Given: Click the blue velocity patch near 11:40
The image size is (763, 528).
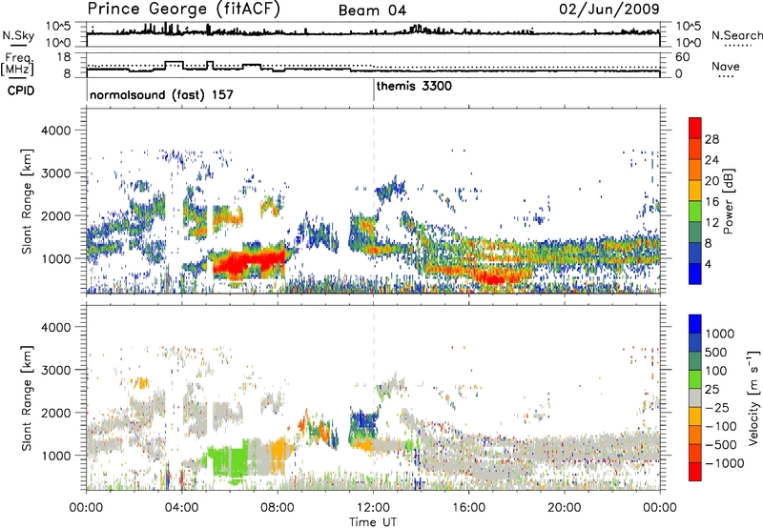Looking at the screenshot, I should 364,424.
